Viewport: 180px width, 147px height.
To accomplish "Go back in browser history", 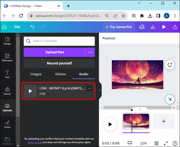I will pyautogui.click(x=5, y=16).
